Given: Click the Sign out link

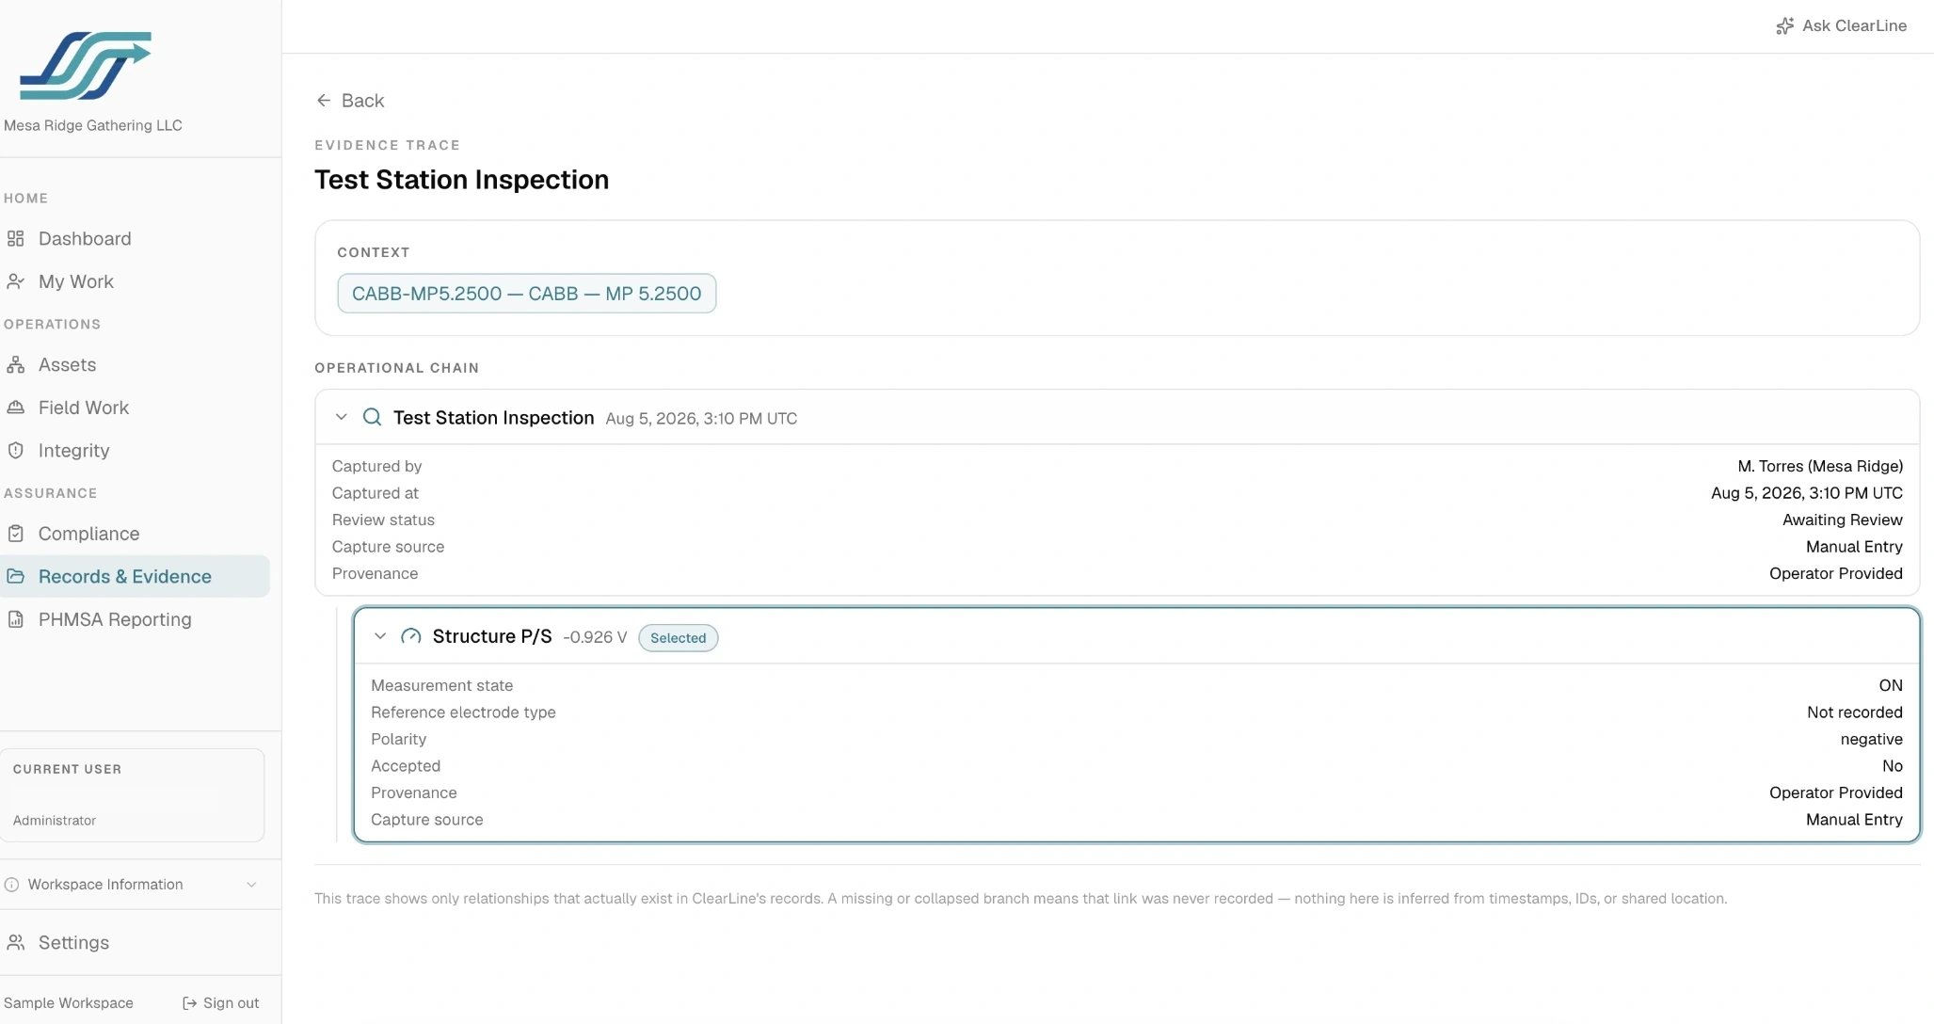Looking at the screenshot, I should click(x=221, y=1003).
